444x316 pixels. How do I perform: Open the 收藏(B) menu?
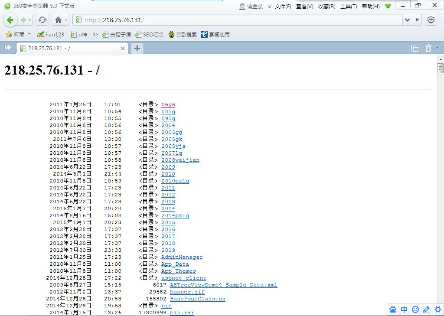(327, 6)
